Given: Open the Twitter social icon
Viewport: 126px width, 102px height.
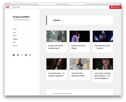Looking at the screenshot, I should click(x=18, y=55).
